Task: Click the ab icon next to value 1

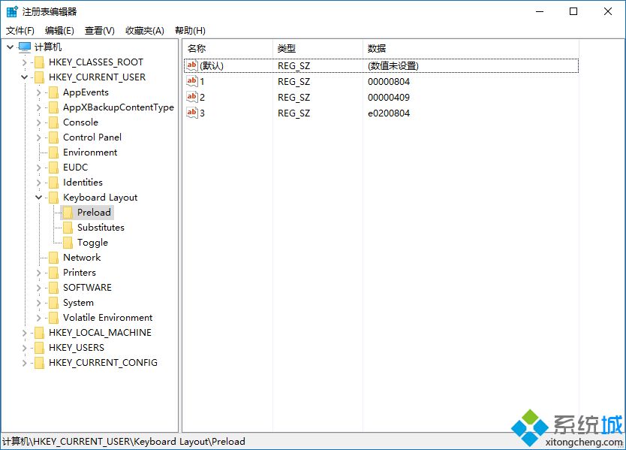Action: click(x=191, y=81)
